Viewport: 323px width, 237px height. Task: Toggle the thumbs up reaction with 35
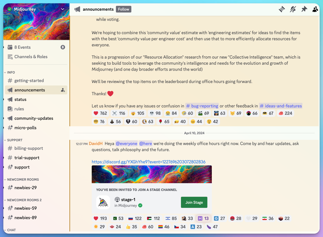131,227
